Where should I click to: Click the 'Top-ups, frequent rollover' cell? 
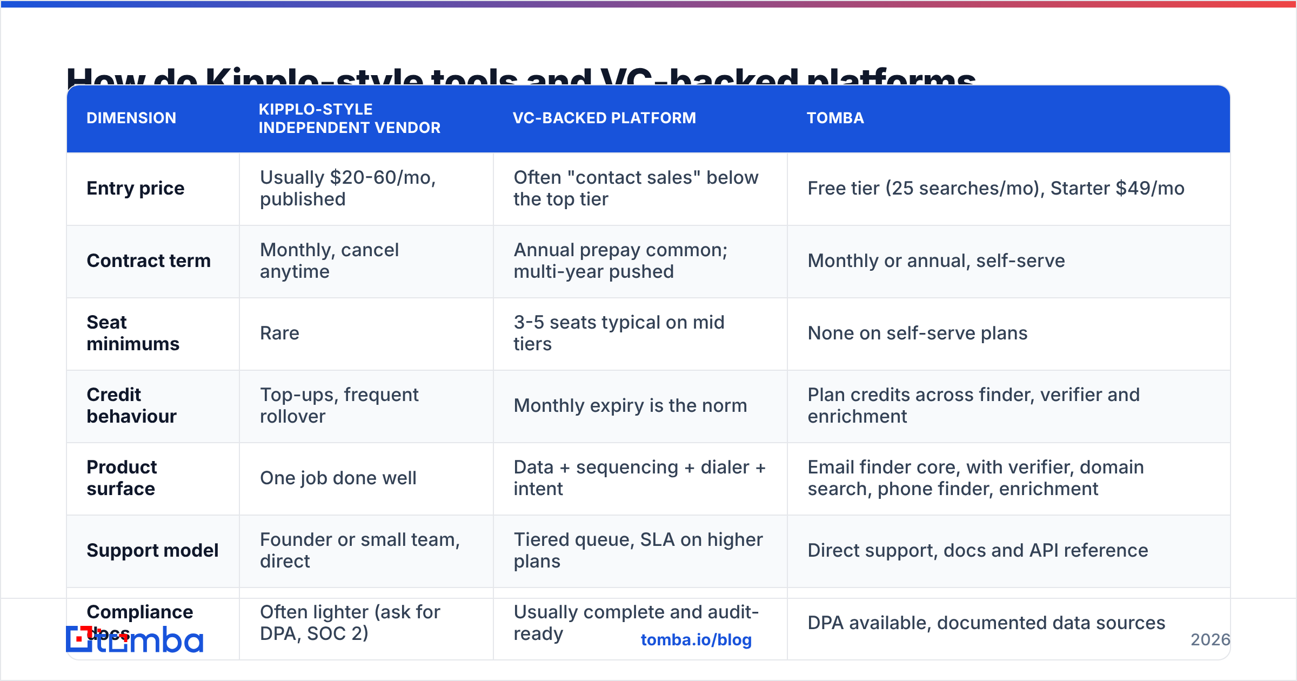[x=366, y=406]
